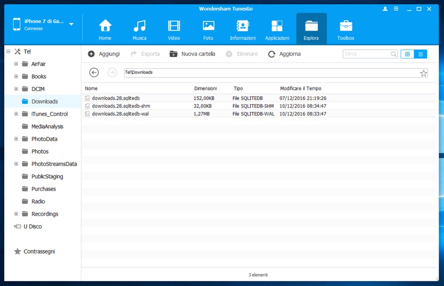
Task: Open the Contrassegni bookmarks entry
Action: (39, 251)
